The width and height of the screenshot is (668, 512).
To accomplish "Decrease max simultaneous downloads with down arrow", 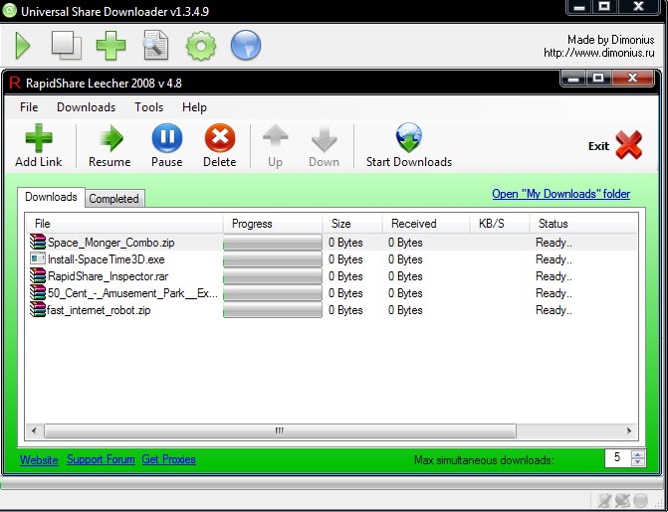I will [638, 462].
